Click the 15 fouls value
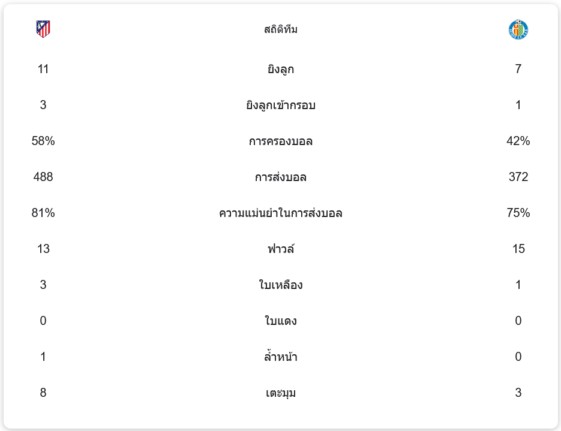 tap(518, 249)
